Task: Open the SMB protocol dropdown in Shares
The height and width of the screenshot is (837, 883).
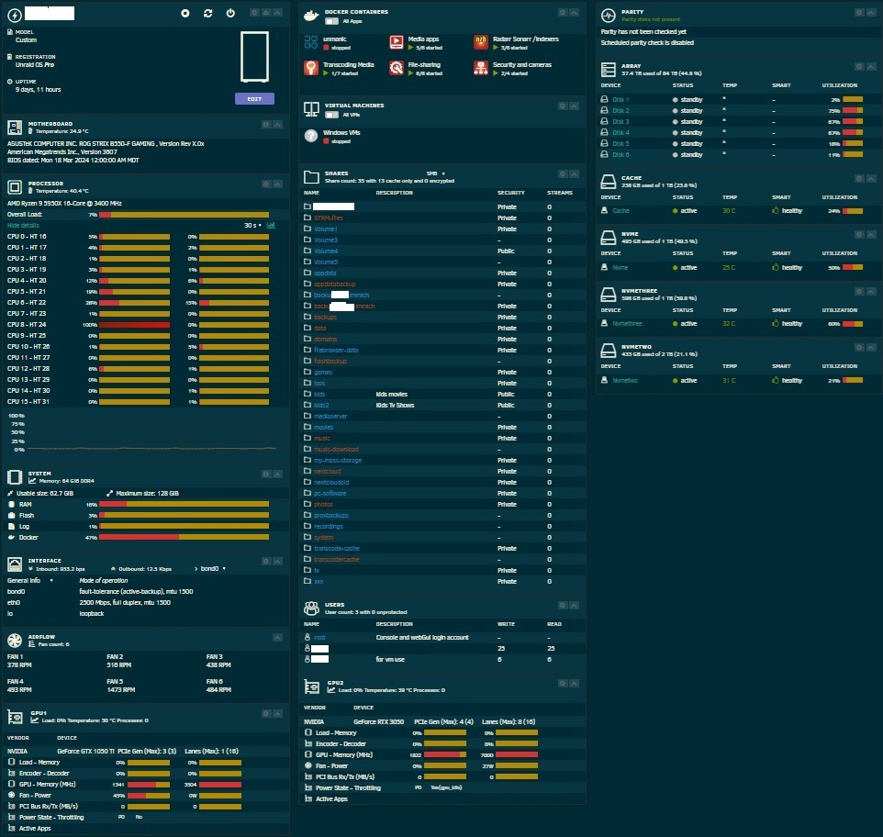Action: 436,173
